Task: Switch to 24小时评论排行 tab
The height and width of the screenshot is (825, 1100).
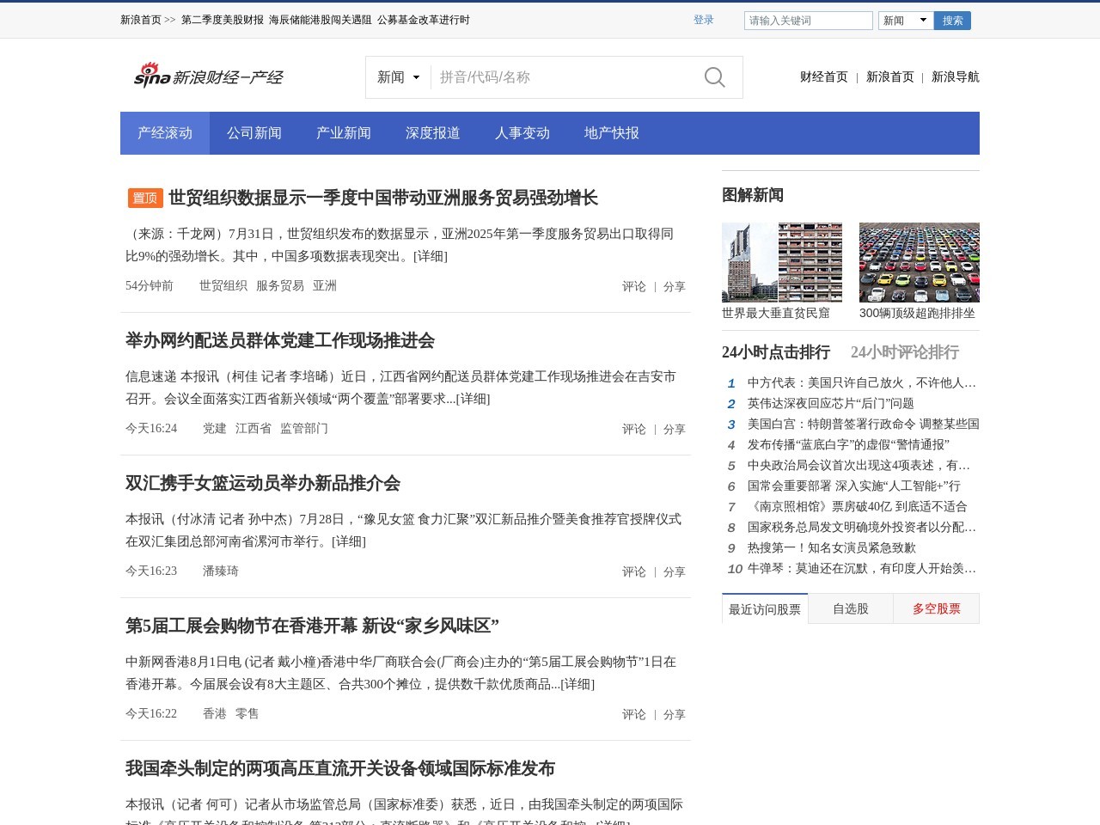Action: click(x=905, y=352)
